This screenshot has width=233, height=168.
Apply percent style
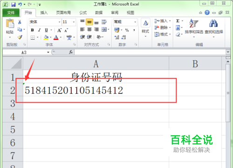point(127,30)
